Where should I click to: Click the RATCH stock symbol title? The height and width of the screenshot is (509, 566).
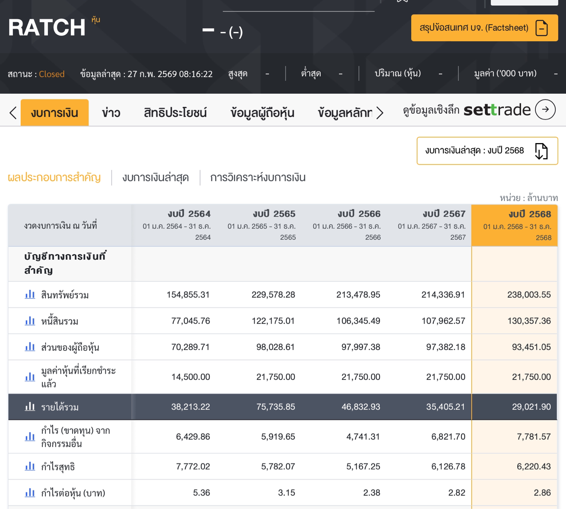pyautogui.click(x=47, y=28)
